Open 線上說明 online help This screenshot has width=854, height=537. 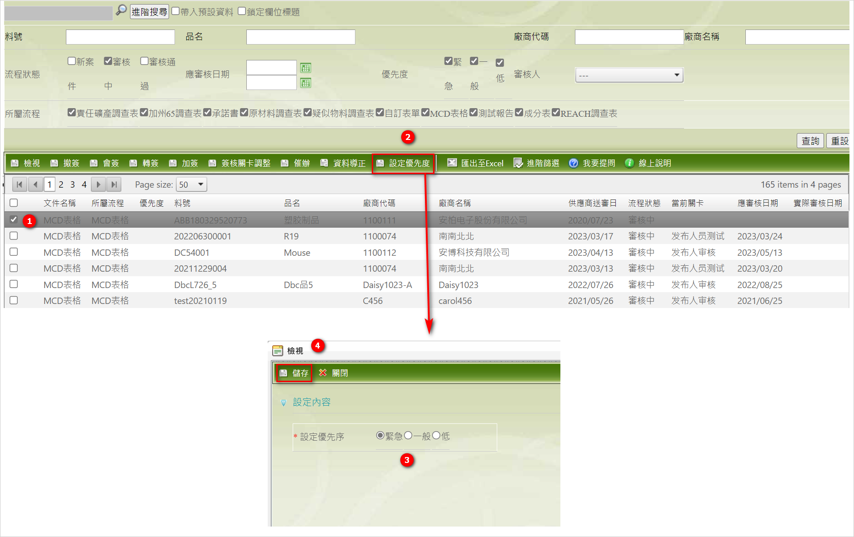tap(648, 163)
